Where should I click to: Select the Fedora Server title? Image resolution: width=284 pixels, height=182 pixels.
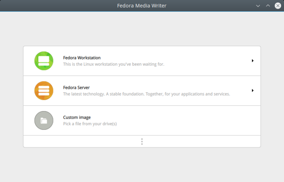coord(76,88)
